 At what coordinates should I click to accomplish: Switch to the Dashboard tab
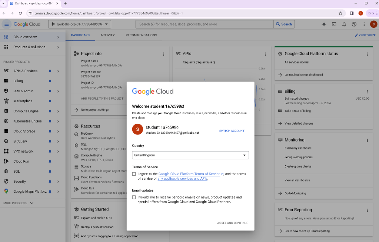coord(80,35)
